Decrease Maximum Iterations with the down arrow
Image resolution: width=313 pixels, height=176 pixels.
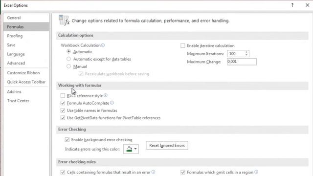coord(246,55)
